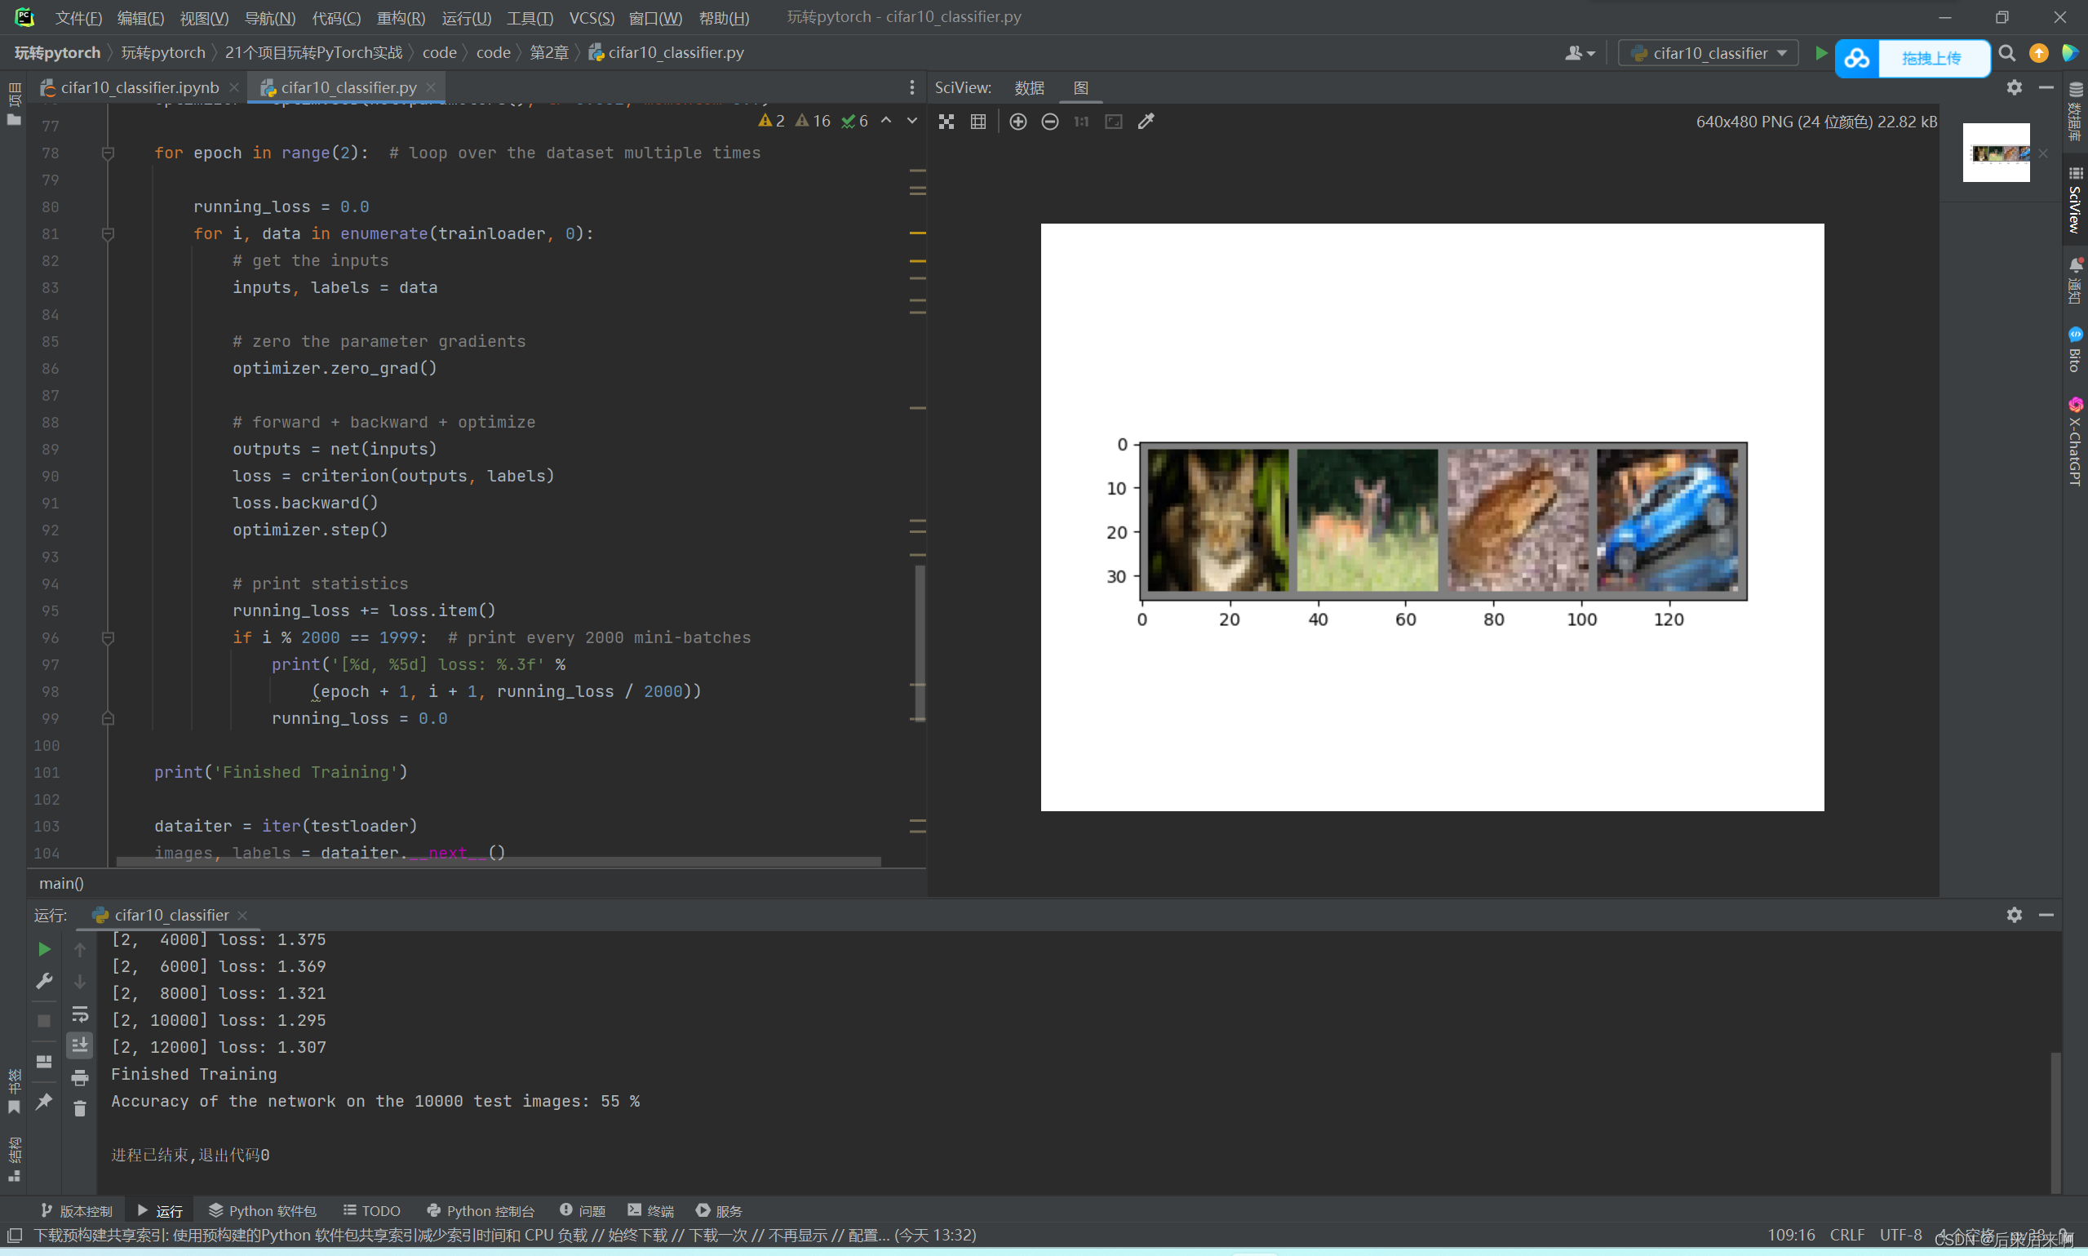2088x1256 pixels.
Task: Toggle soft-wrap in the run console
Action: (81, 1014)
